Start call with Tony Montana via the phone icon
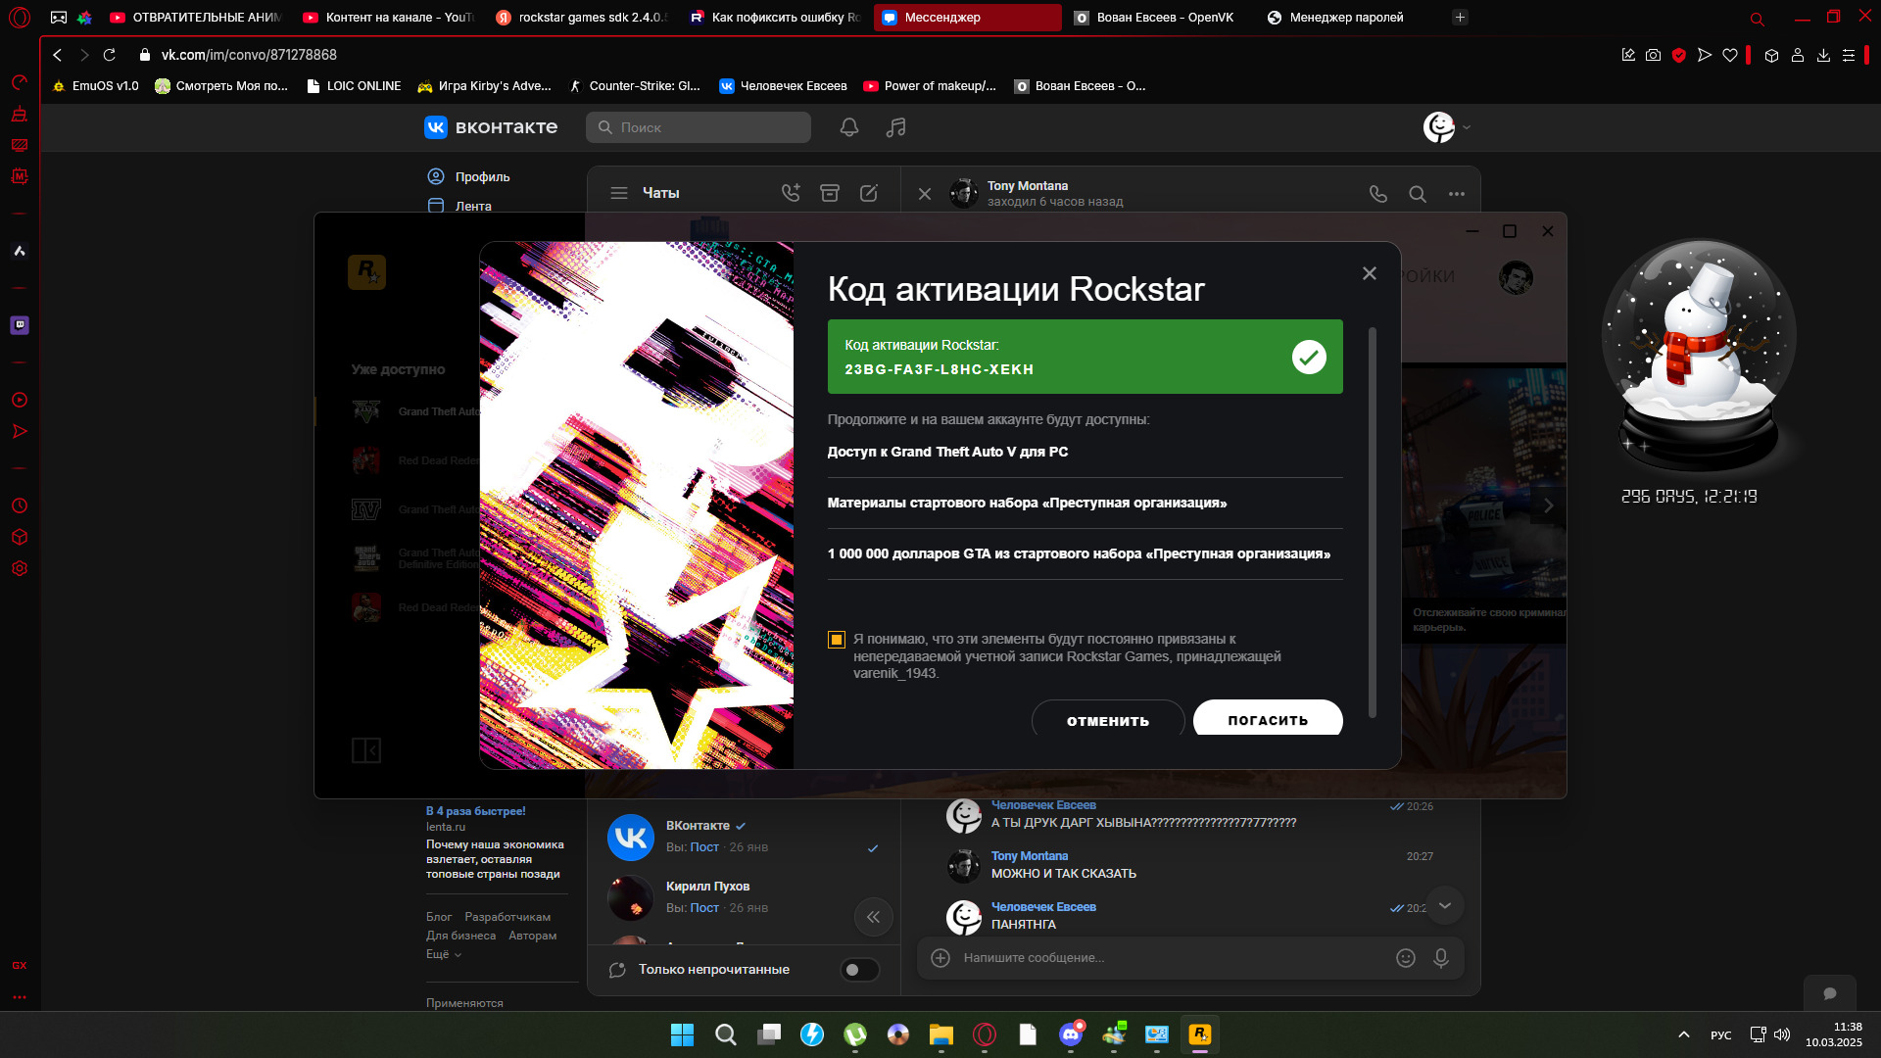The image size is (1881, 1058). [x=1377, y=194]
